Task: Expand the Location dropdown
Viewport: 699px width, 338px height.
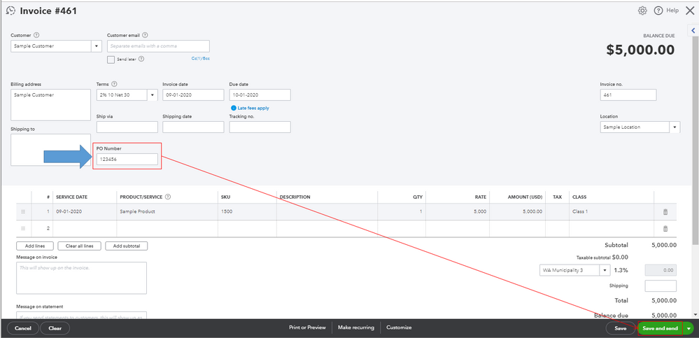Action: (x=675, y=127)
